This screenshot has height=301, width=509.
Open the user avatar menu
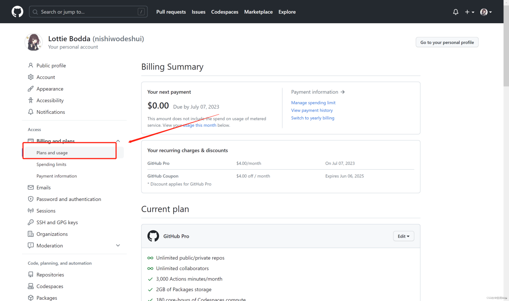[486, 12]
